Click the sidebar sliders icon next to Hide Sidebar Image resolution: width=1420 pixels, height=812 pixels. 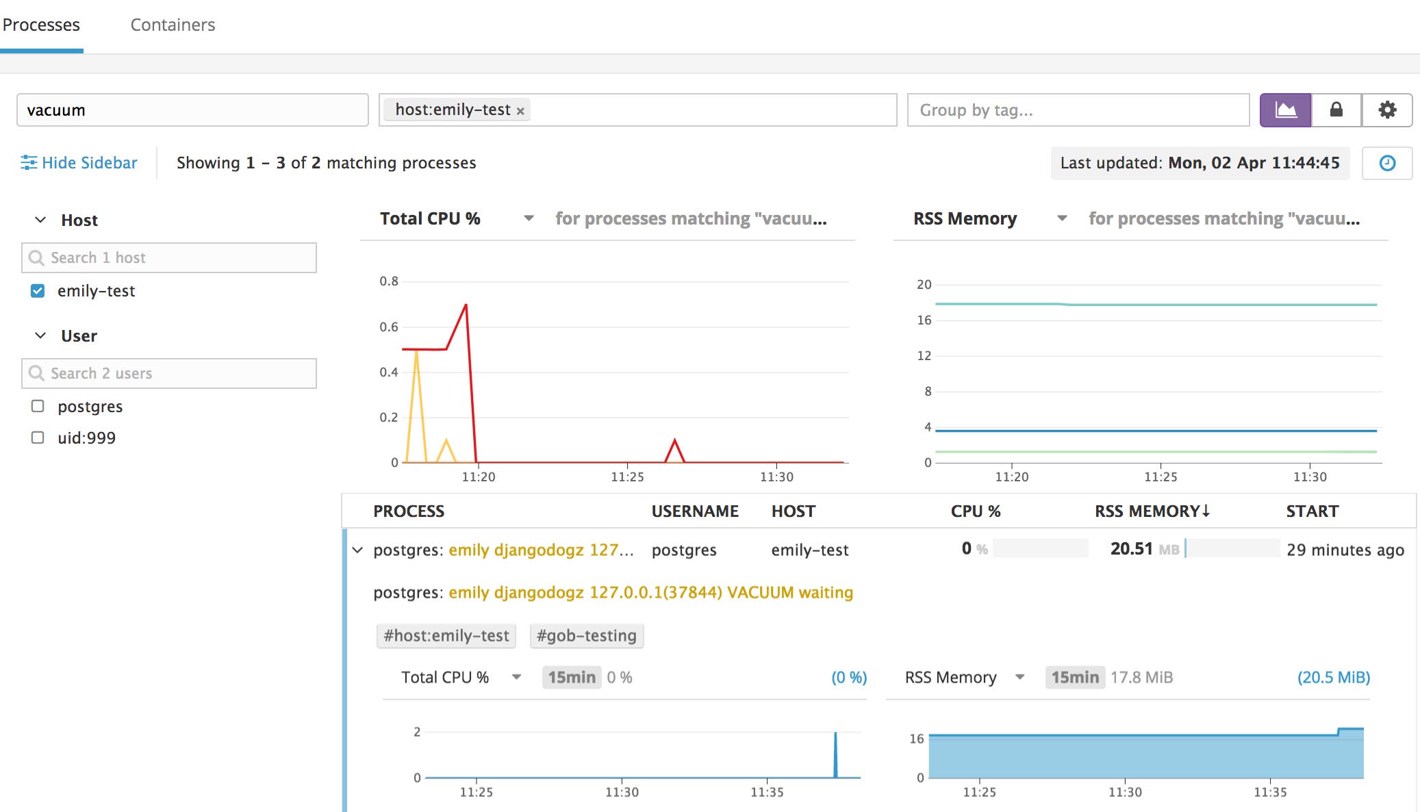[x=28, y=162]
